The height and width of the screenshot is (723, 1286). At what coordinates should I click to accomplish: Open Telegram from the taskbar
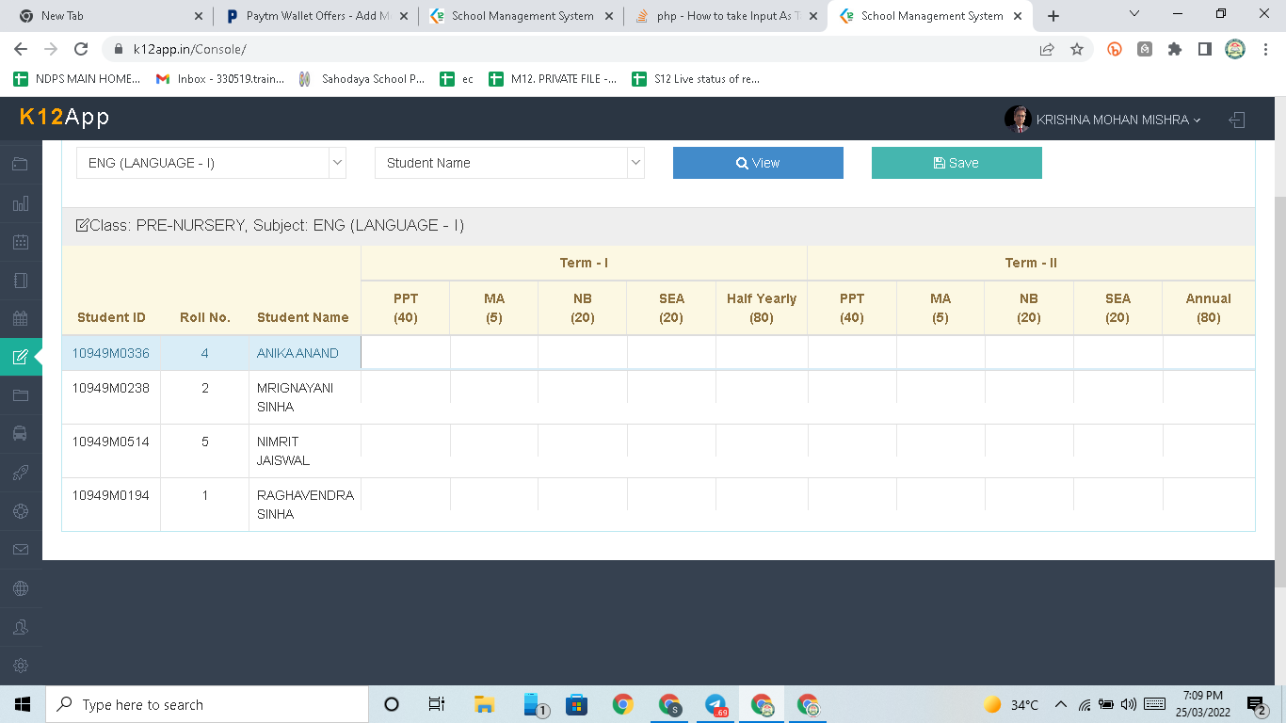(x=715, y=704)
